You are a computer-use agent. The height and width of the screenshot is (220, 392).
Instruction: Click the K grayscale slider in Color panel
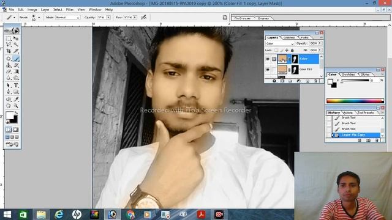pos(355,80)
